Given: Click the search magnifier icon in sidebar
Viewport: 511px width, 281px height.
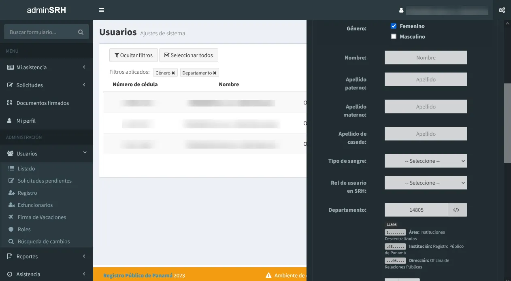Looking at the screenshot, I should click(81, 32).
